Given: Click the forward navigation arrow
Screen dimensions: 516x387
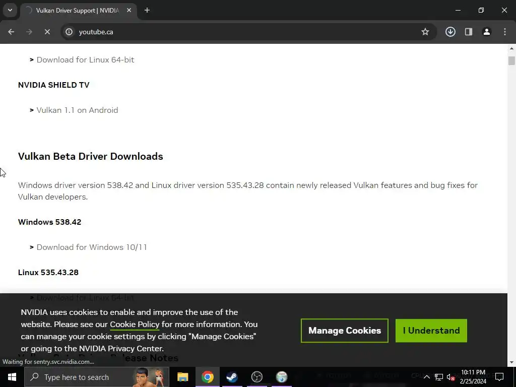Looking at the screenshot, I should point(29,32).
